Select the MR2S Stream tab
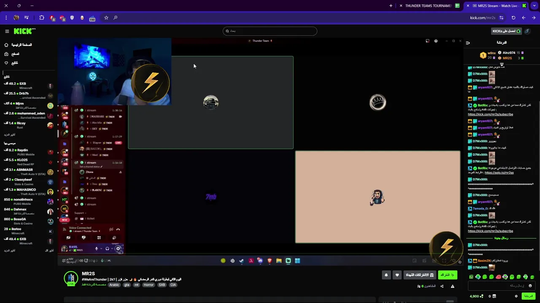 click(x=496, y=6)
